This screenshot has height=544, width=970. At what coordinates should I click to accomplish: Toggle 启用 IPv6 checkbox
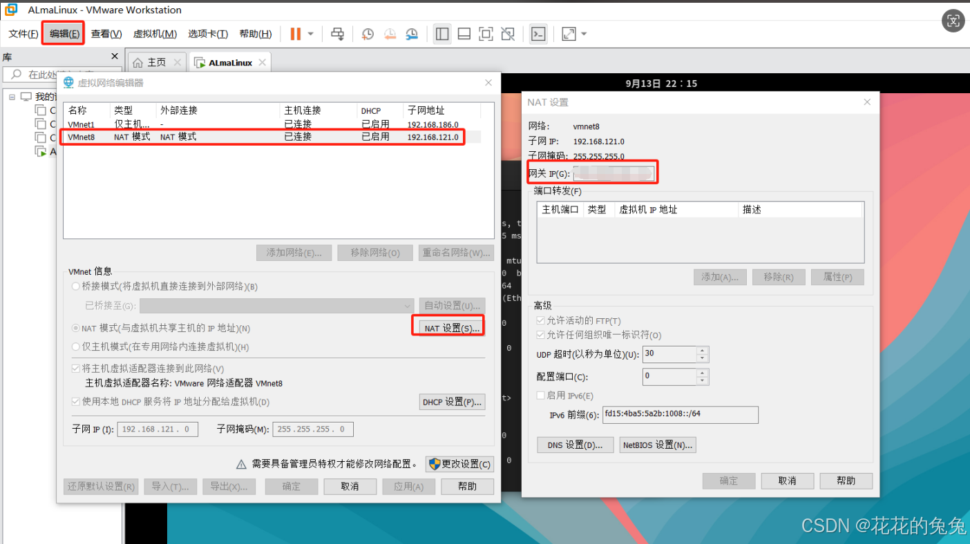pos(541,396)
